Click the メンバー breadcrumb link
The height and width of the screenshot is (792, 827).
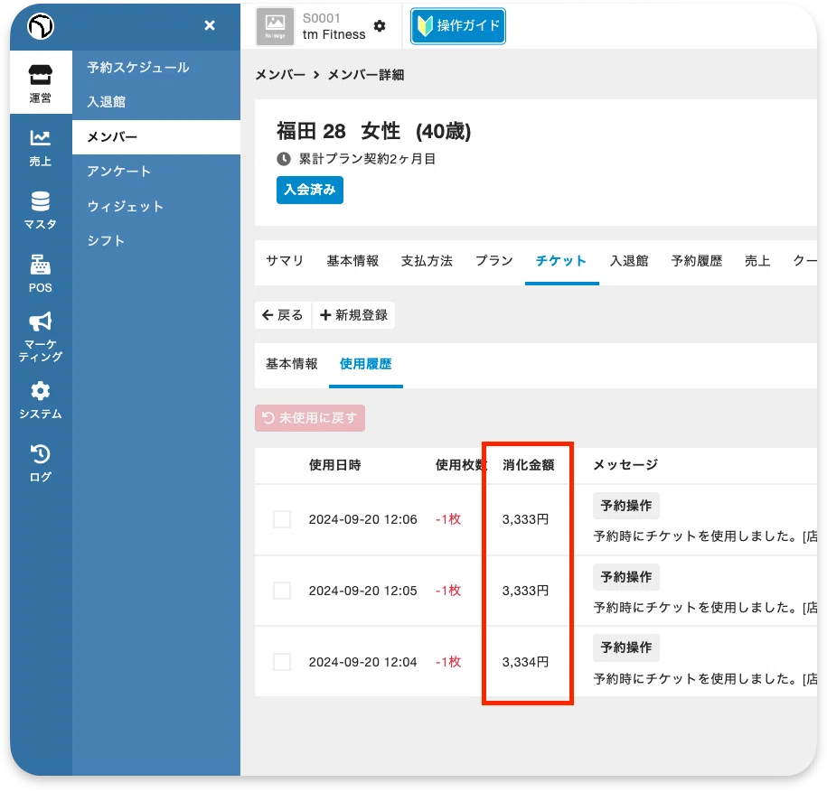click(x=280, y=75)
